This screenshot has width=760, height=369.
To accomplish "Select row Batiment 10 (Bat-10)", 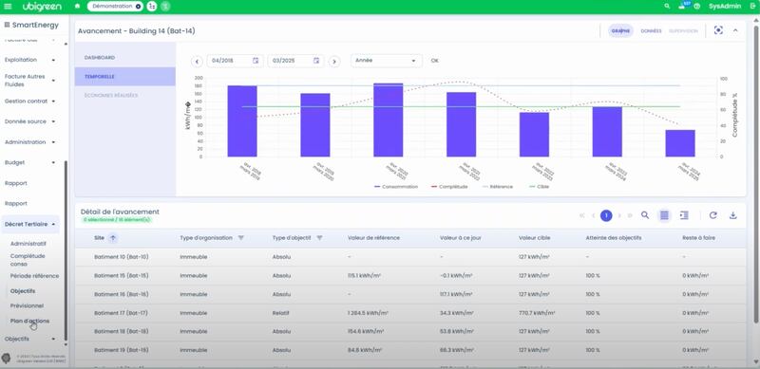I will click(410, 257).
